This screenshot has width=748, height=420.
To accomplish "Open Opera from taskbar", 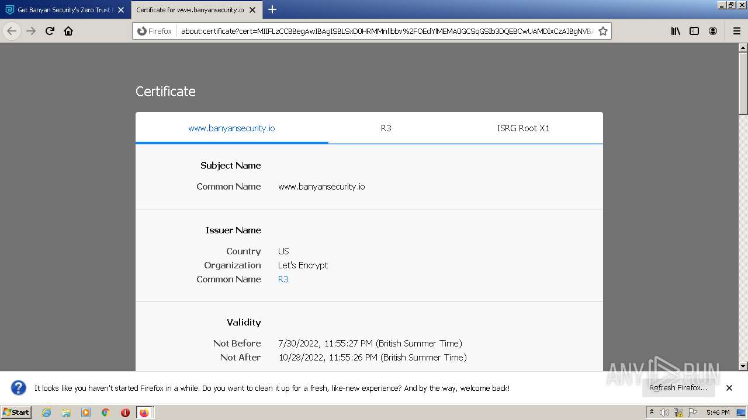I will 125,412.
